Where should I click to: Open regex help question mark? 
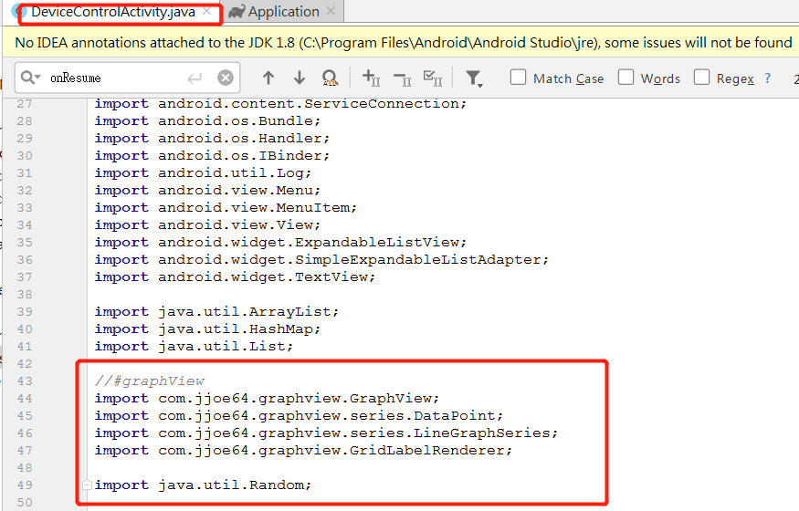tap(767, 78)
